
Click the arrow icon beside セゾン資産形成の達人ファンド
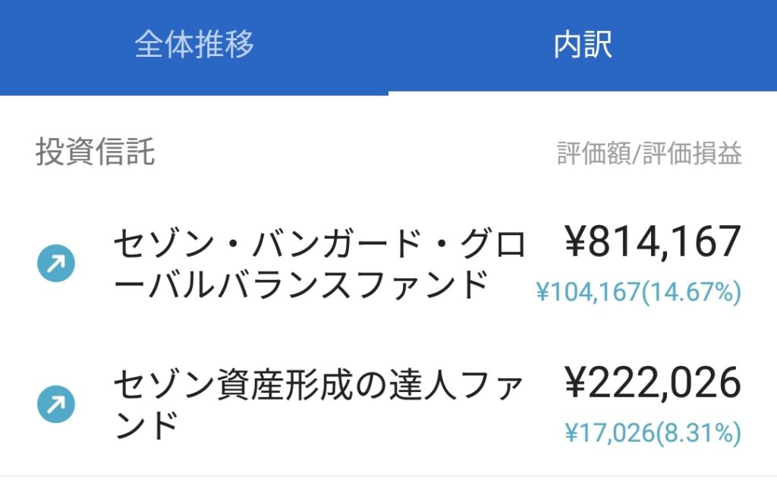pos(56,404)
